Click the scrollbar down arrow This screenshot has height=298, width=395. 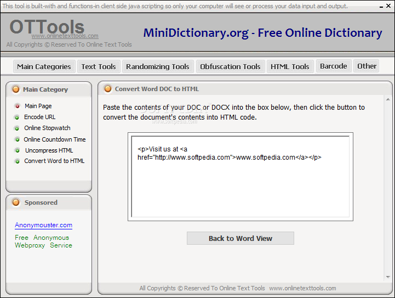pos(388,277)
